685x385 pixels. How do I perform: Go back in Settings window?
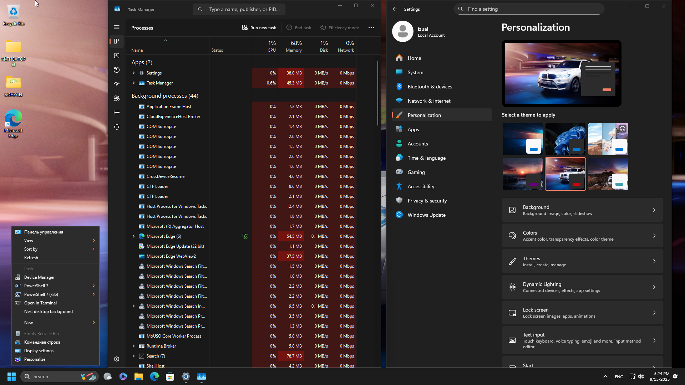pos(395,9)
